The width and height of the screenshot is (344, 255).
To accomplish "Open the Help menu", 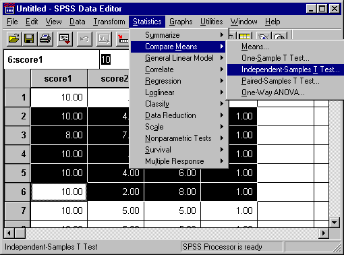I will [273, 22].
